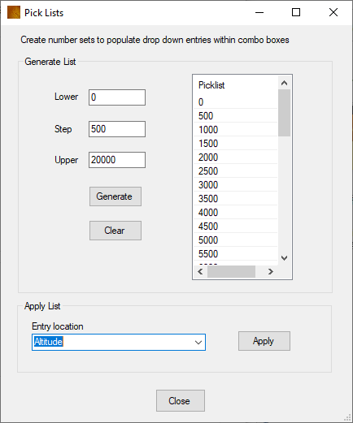353x423 pixels.
Task: Click the picklist scroll left arrow
Action: (200, 271)
